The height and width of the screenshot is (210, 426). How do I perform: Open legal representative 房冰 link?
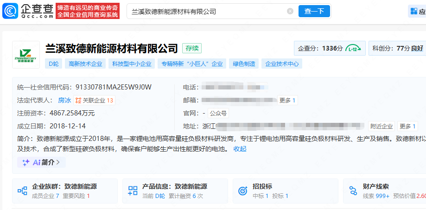click(64, 100)
